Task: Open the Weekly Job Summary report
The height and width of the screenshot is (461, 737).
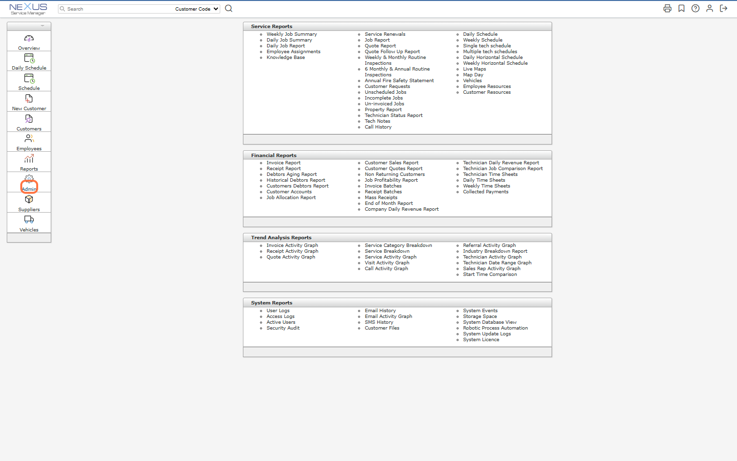Action: point(292,34)
